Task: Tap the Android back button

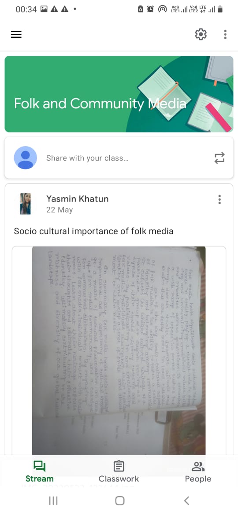Action: click(x=186, y=500)
